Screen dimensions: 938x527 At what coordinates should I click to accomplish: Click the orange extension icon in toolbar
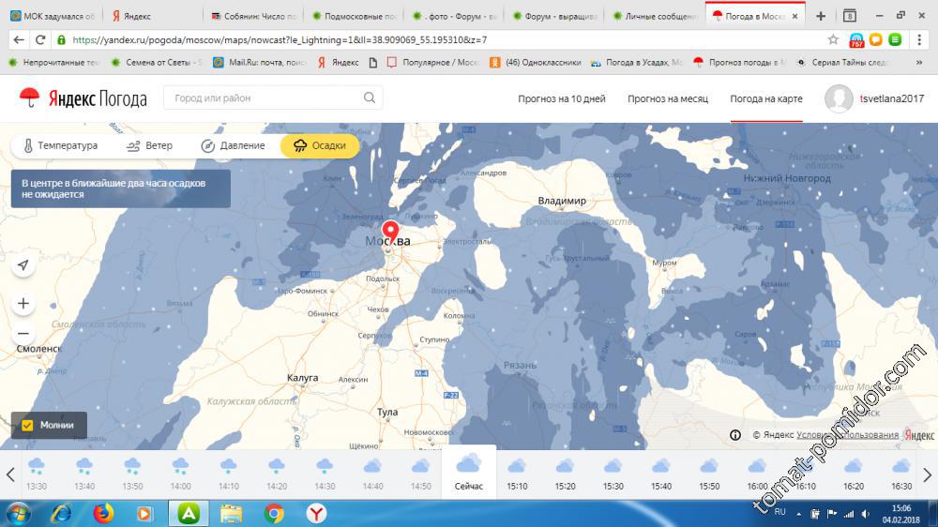[876, 39]
